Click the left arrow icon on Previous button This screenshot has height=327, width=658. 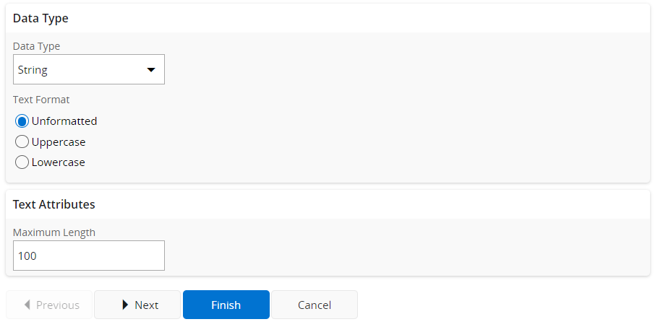coord(27,305)
